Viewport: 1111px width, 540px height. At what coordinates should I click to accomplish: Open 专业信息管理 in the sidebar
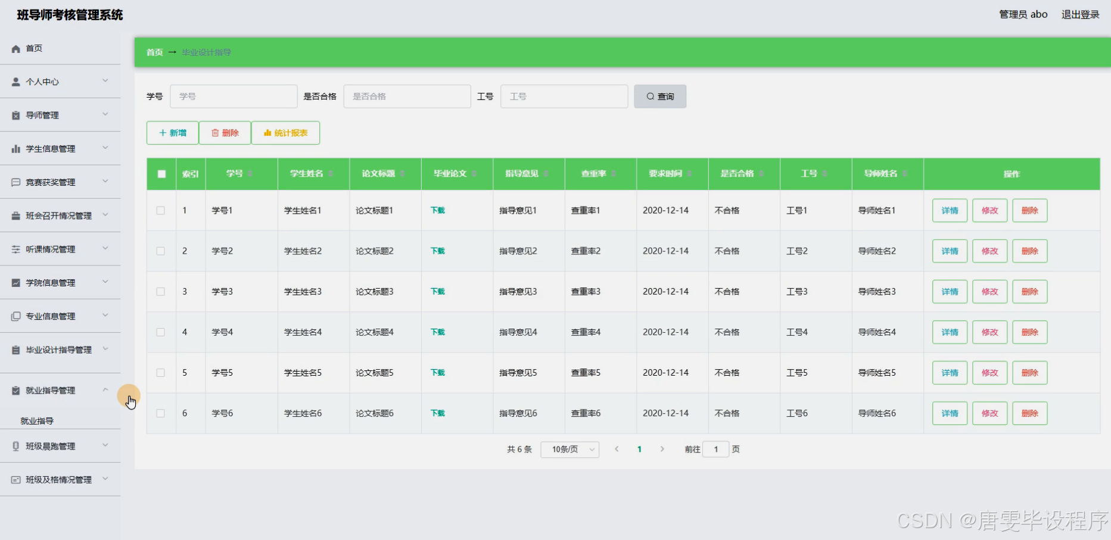60,316
